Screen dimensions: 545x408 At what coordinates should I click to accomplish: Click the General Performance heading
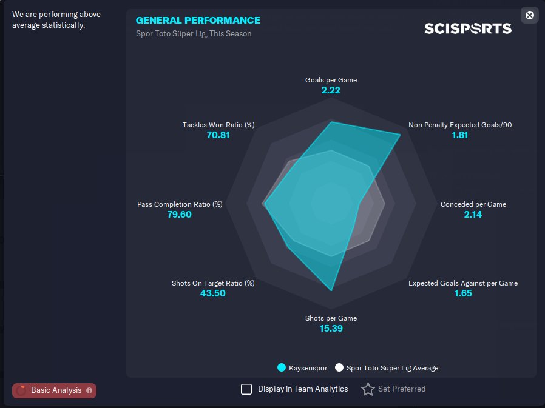point(198,21)
